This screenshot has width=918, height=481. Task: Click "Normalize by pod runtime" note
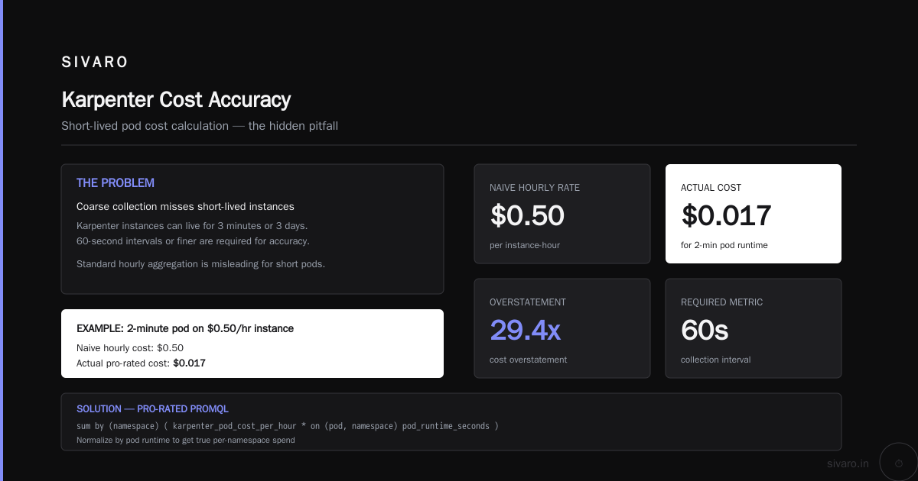[x=185, y=440]
